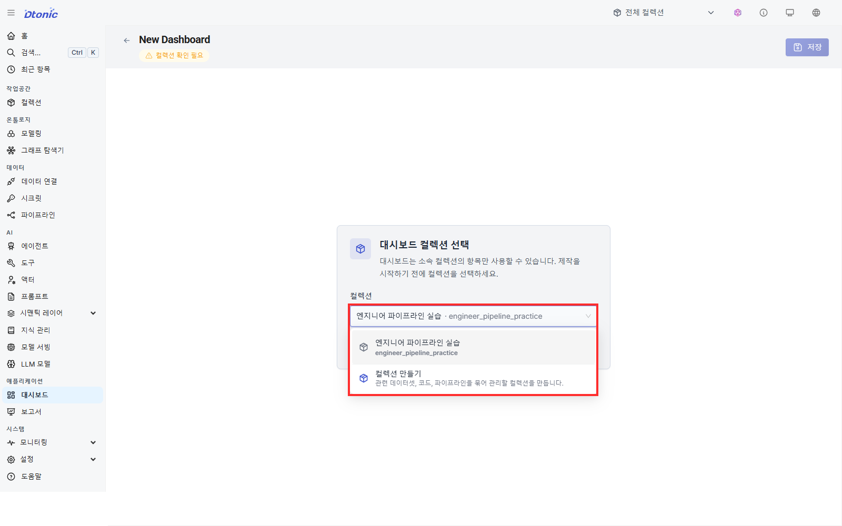Open 모델링 in the ontology section
842x526 pixels.
tap(53, 134)
